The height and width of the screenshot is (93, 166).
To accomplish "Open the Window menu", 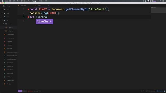I will coord(41,1).
